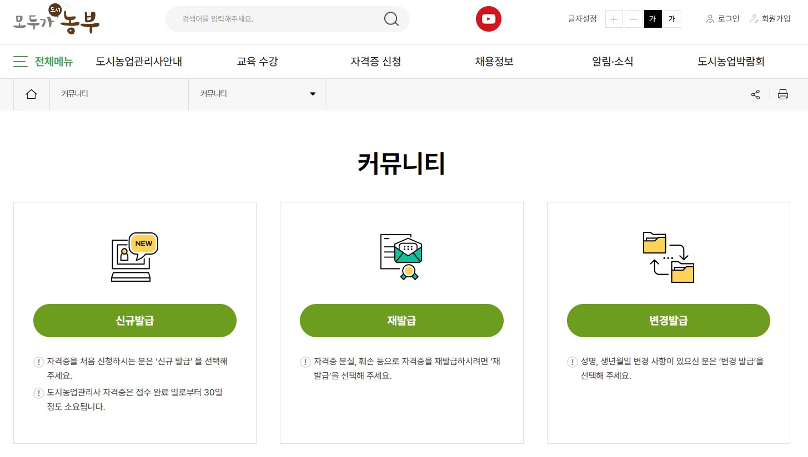Click the share icon
Image resolution: width=808 pixels, height=457 pixels.
pyautogui.click(x=755, y=94)
